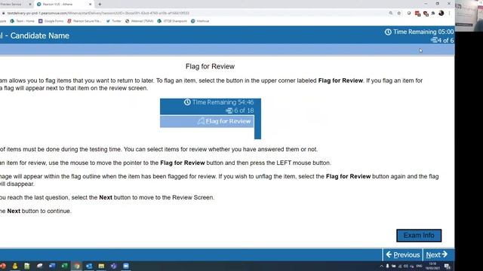Click the Next button in exam footer
The height and width of the screenshot is (271, 483).
click(x=436, y=254)
